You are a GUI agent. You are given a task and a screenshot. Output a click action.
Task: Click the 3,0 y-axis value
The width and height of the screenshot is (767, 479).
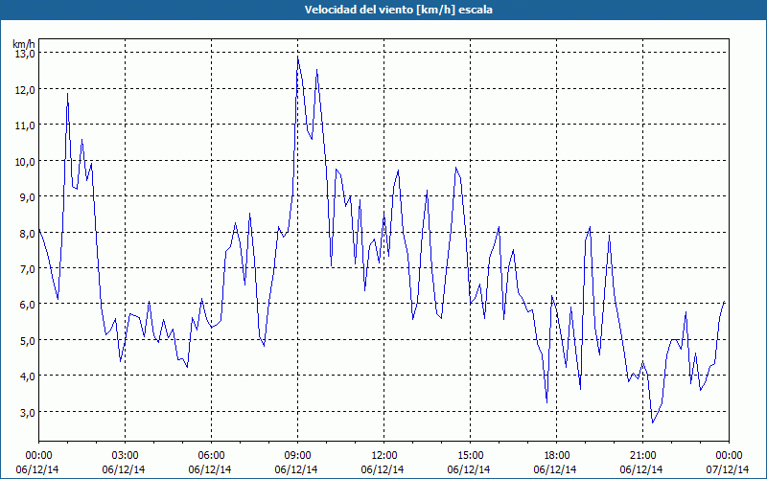pyautogui.click(x=27, y=412)
